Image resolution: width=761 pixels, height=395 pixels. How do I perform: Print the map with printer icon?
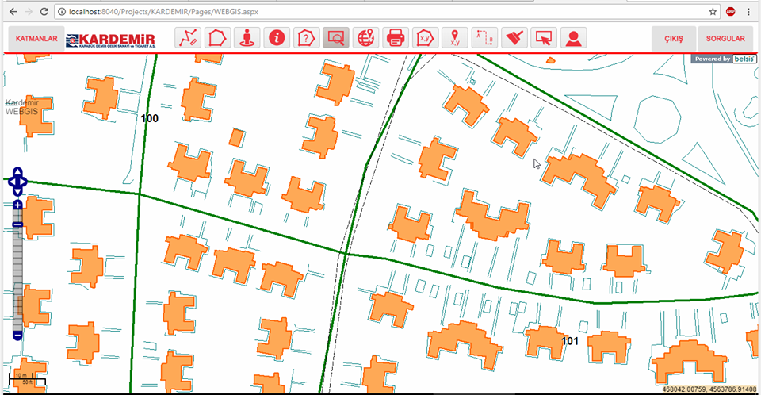(395, 37)
